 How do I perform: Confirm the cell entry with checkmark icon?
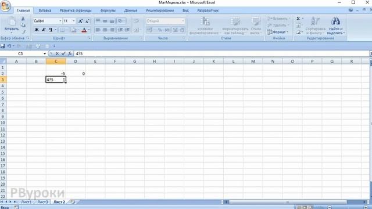pos(63,54)
